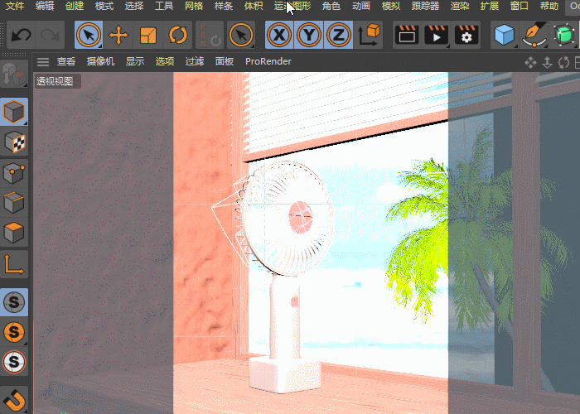Viewport: 580px width, 414px height.
Task: Open the 文件 menu
Action: (15, 6)
